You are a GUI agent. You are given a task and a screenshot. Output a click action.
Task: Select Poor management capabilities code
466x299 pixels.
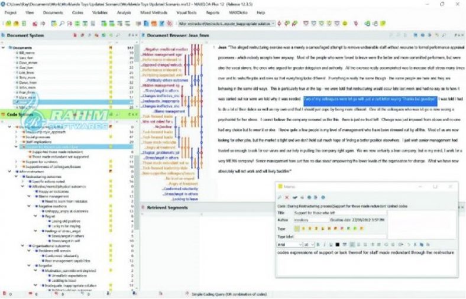(67, 261)
